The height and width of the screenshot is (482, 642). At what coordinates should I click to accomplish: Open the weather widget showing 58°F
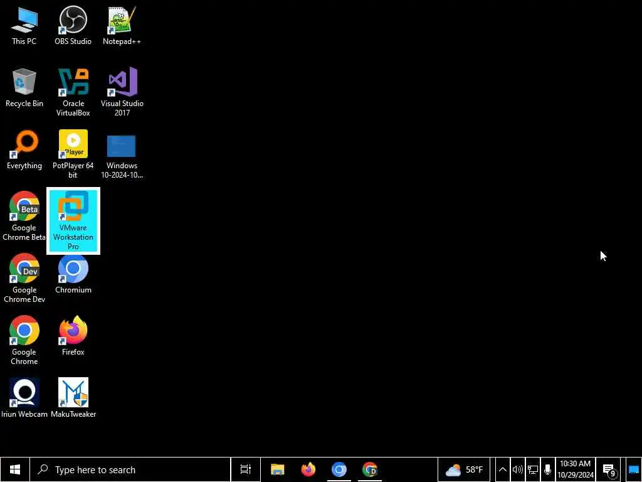click(x=464, y=469)
